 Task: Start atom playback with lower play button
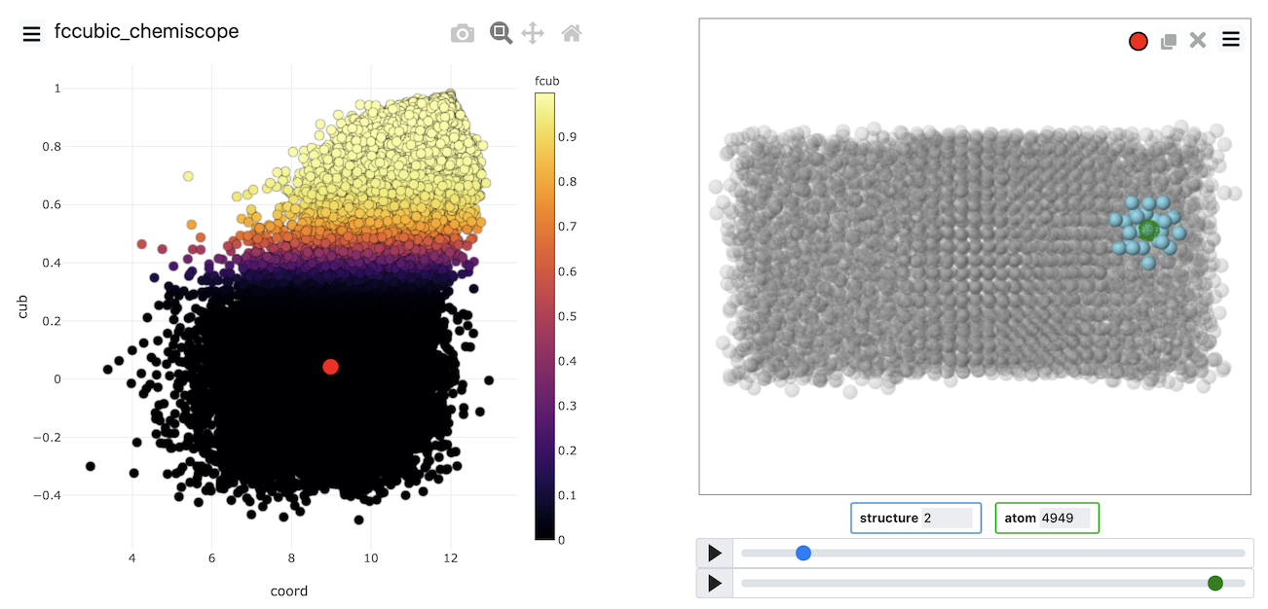click(x=715, y=583)
